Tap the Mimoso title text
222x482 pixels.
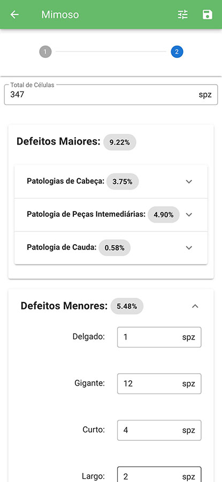coord(60,14)
